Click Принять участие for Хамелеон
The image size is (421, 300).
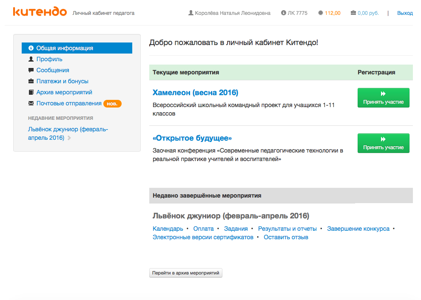tap(384, 98)
